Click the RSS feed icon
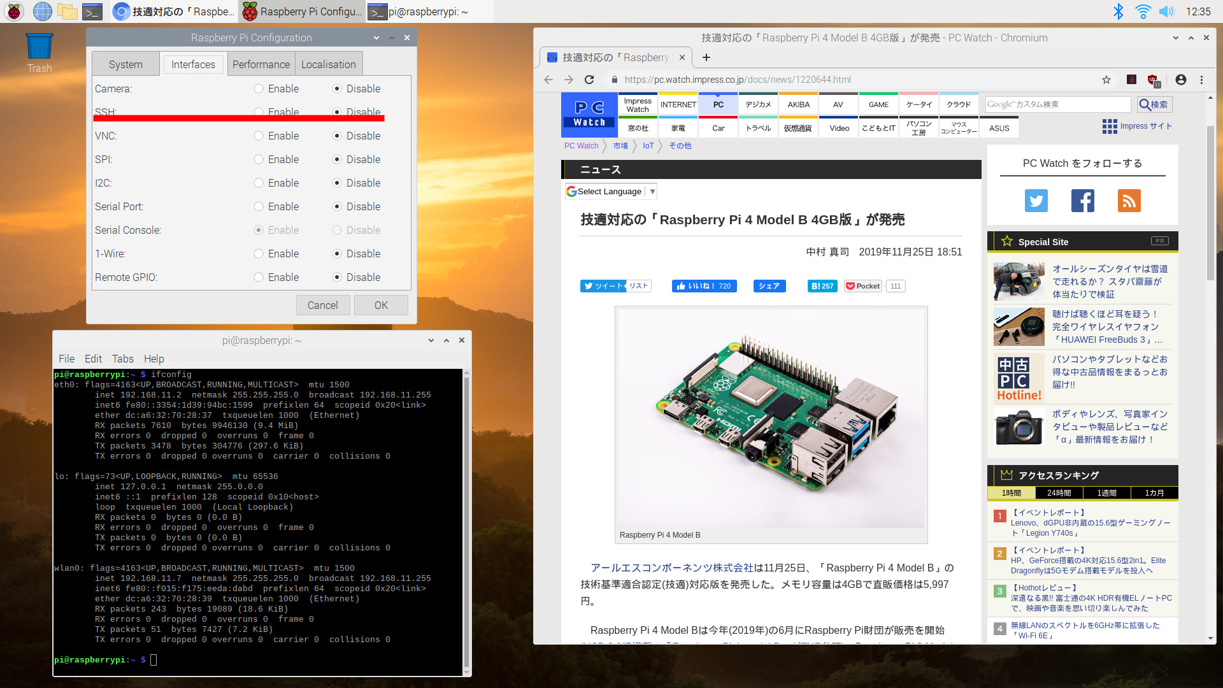Viewport: 1223px width, 688px height. pyautogui.click(x=1129, y=201)
